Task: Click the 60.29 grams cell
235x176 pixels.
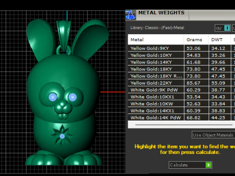Action: (196, 90)
